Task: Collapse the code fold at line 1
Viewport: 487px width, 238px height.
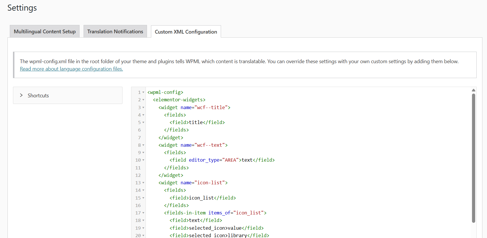Action: tap(143, 92)
